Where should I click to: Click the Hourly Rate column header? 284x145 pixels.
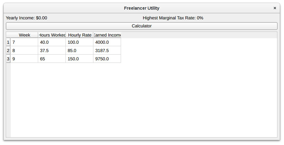pos(80,35)
